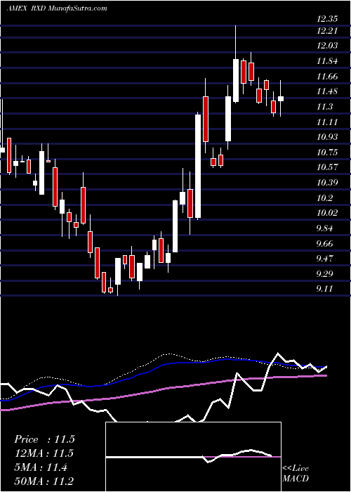The height and width of the screenshot is (492, 351).
Task: Click the last white candle at 11.48
Action: click(281, 98)
